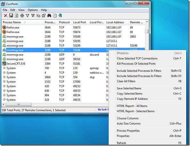Sort by the Protocol column header
Viewport: 190px width, 146px height.
pyautogui.click(x=64, y=22)
